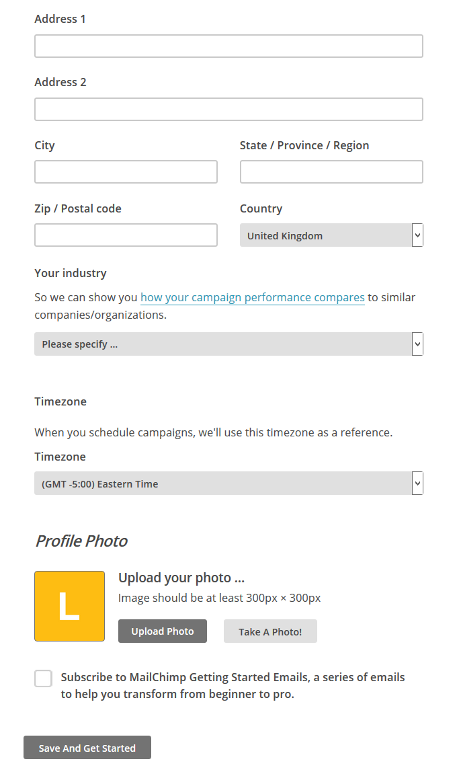Screen dimensions: 459x778
Task: Click the 'Country' field label
Action: pyautogui.click(x=261, y=208)
